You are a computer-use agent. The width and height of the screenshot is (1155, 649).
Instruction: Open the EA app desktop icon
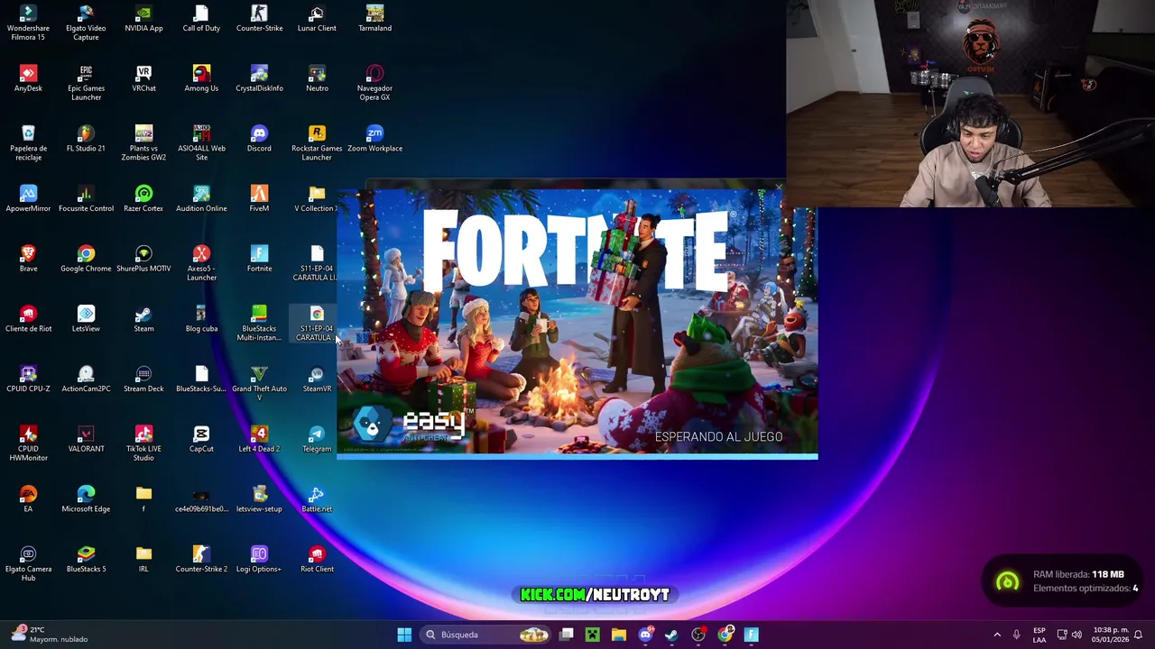[x=28, y=499]
